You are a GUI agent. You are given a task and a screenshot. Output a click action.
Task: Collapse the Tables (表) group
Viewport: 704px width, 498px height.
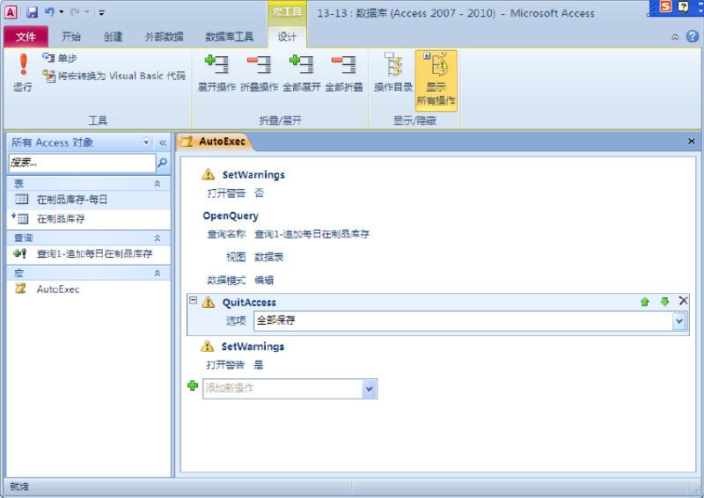click(158, 183)
